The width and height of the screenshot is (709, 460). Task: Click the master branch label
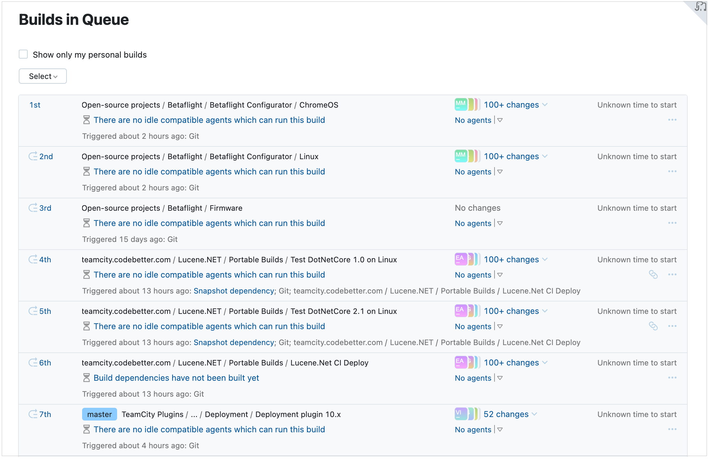click(99, 414)
